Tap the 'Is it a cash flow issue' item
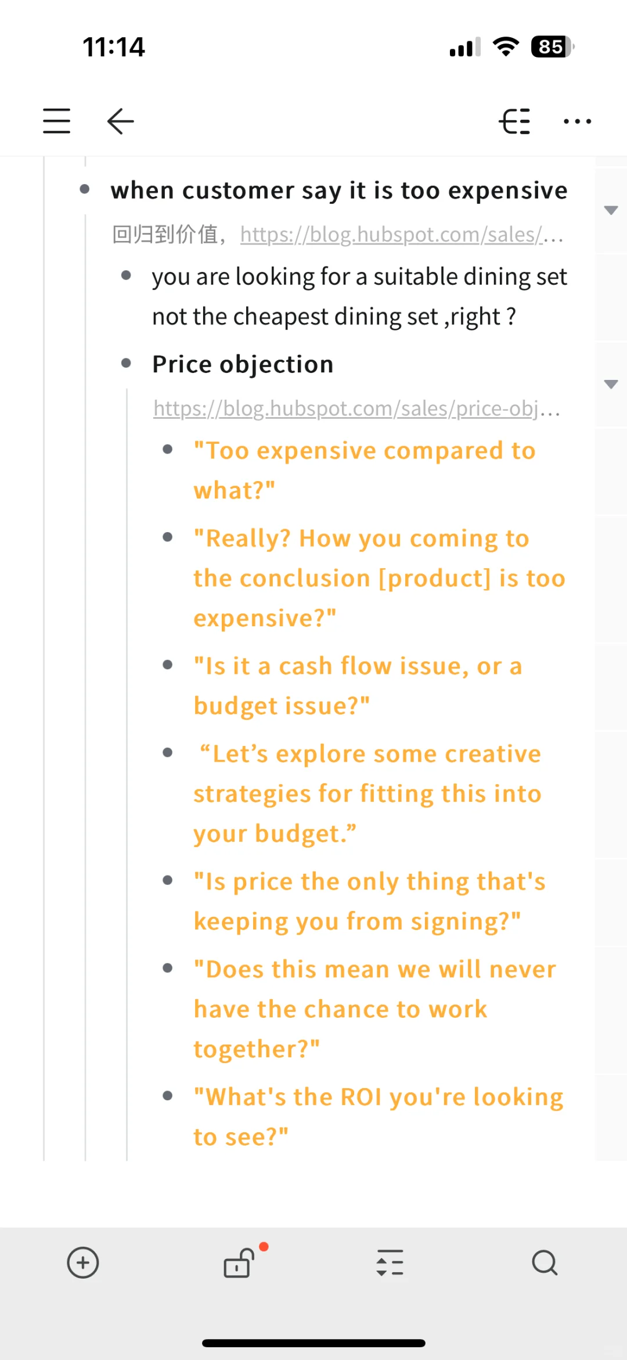This screenshot has width=627, height=1360. tap(358, 686)
